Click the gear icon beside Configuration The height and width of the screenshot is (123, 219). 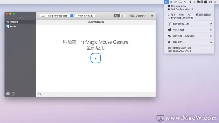[169, 6]
